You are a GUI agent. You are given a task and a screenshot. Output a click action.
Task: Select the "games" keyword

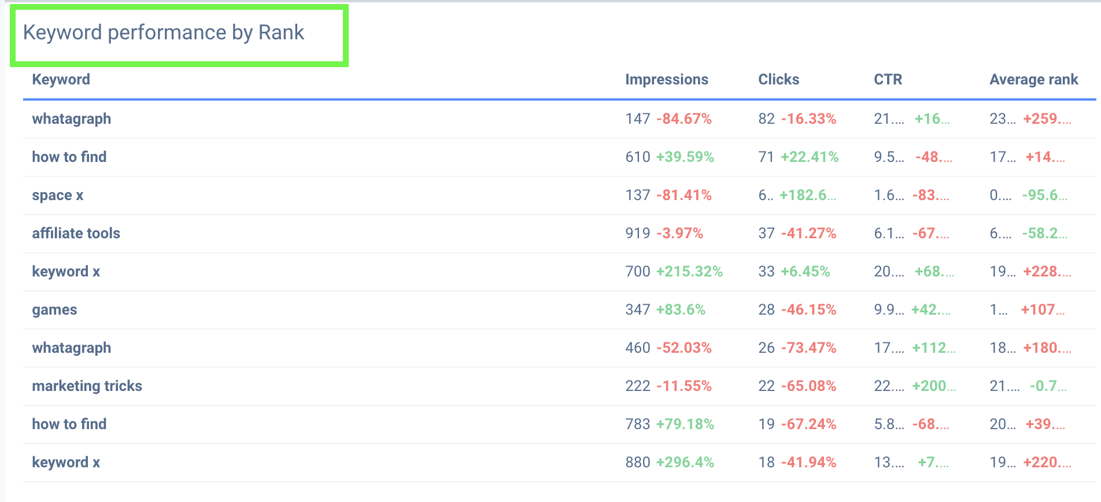tap(54, 309)
